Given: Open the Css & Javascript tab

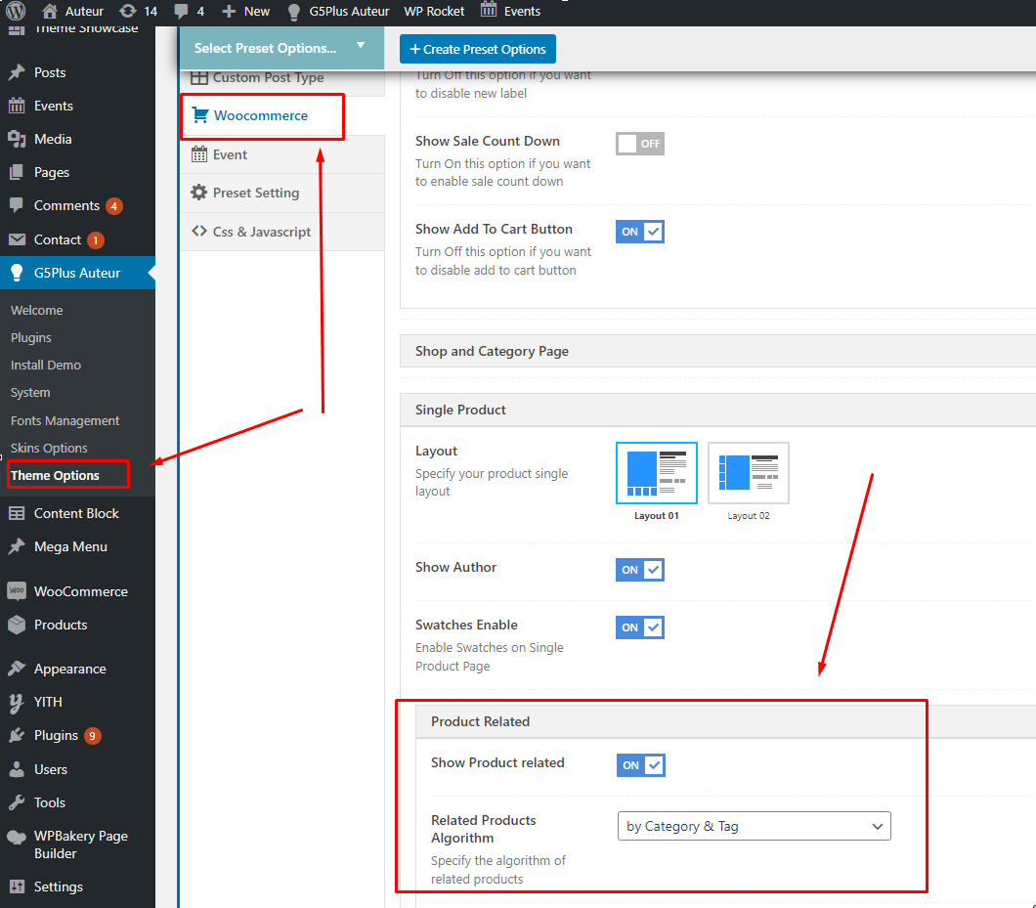Looking at the screenshot, I should (282, 232).
